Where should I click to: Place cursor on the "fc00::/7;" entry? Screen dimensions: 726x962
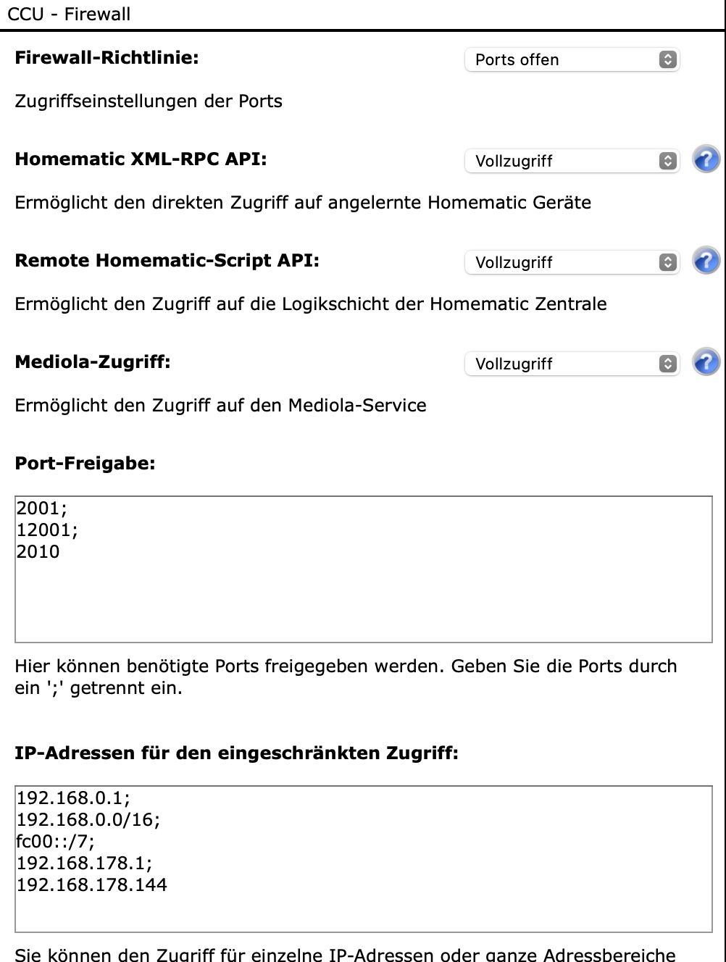pos(56,842)
